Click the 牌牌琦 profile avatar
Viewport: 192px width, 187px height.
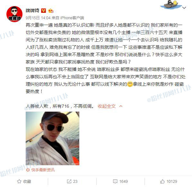[14, 14]
